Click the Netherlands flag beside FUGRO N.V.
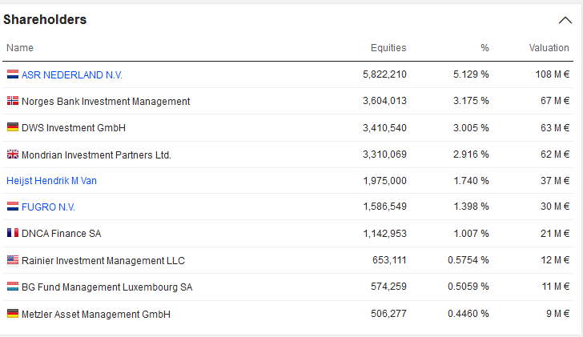Screen dimensions: 583x337 (x=13, y=207)
